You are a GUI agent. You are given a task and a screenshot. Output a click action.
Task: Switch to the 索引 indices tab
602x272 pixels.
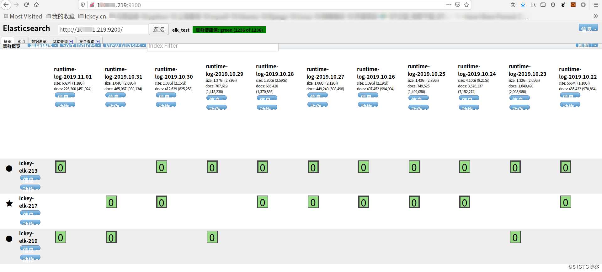[21, 41]
